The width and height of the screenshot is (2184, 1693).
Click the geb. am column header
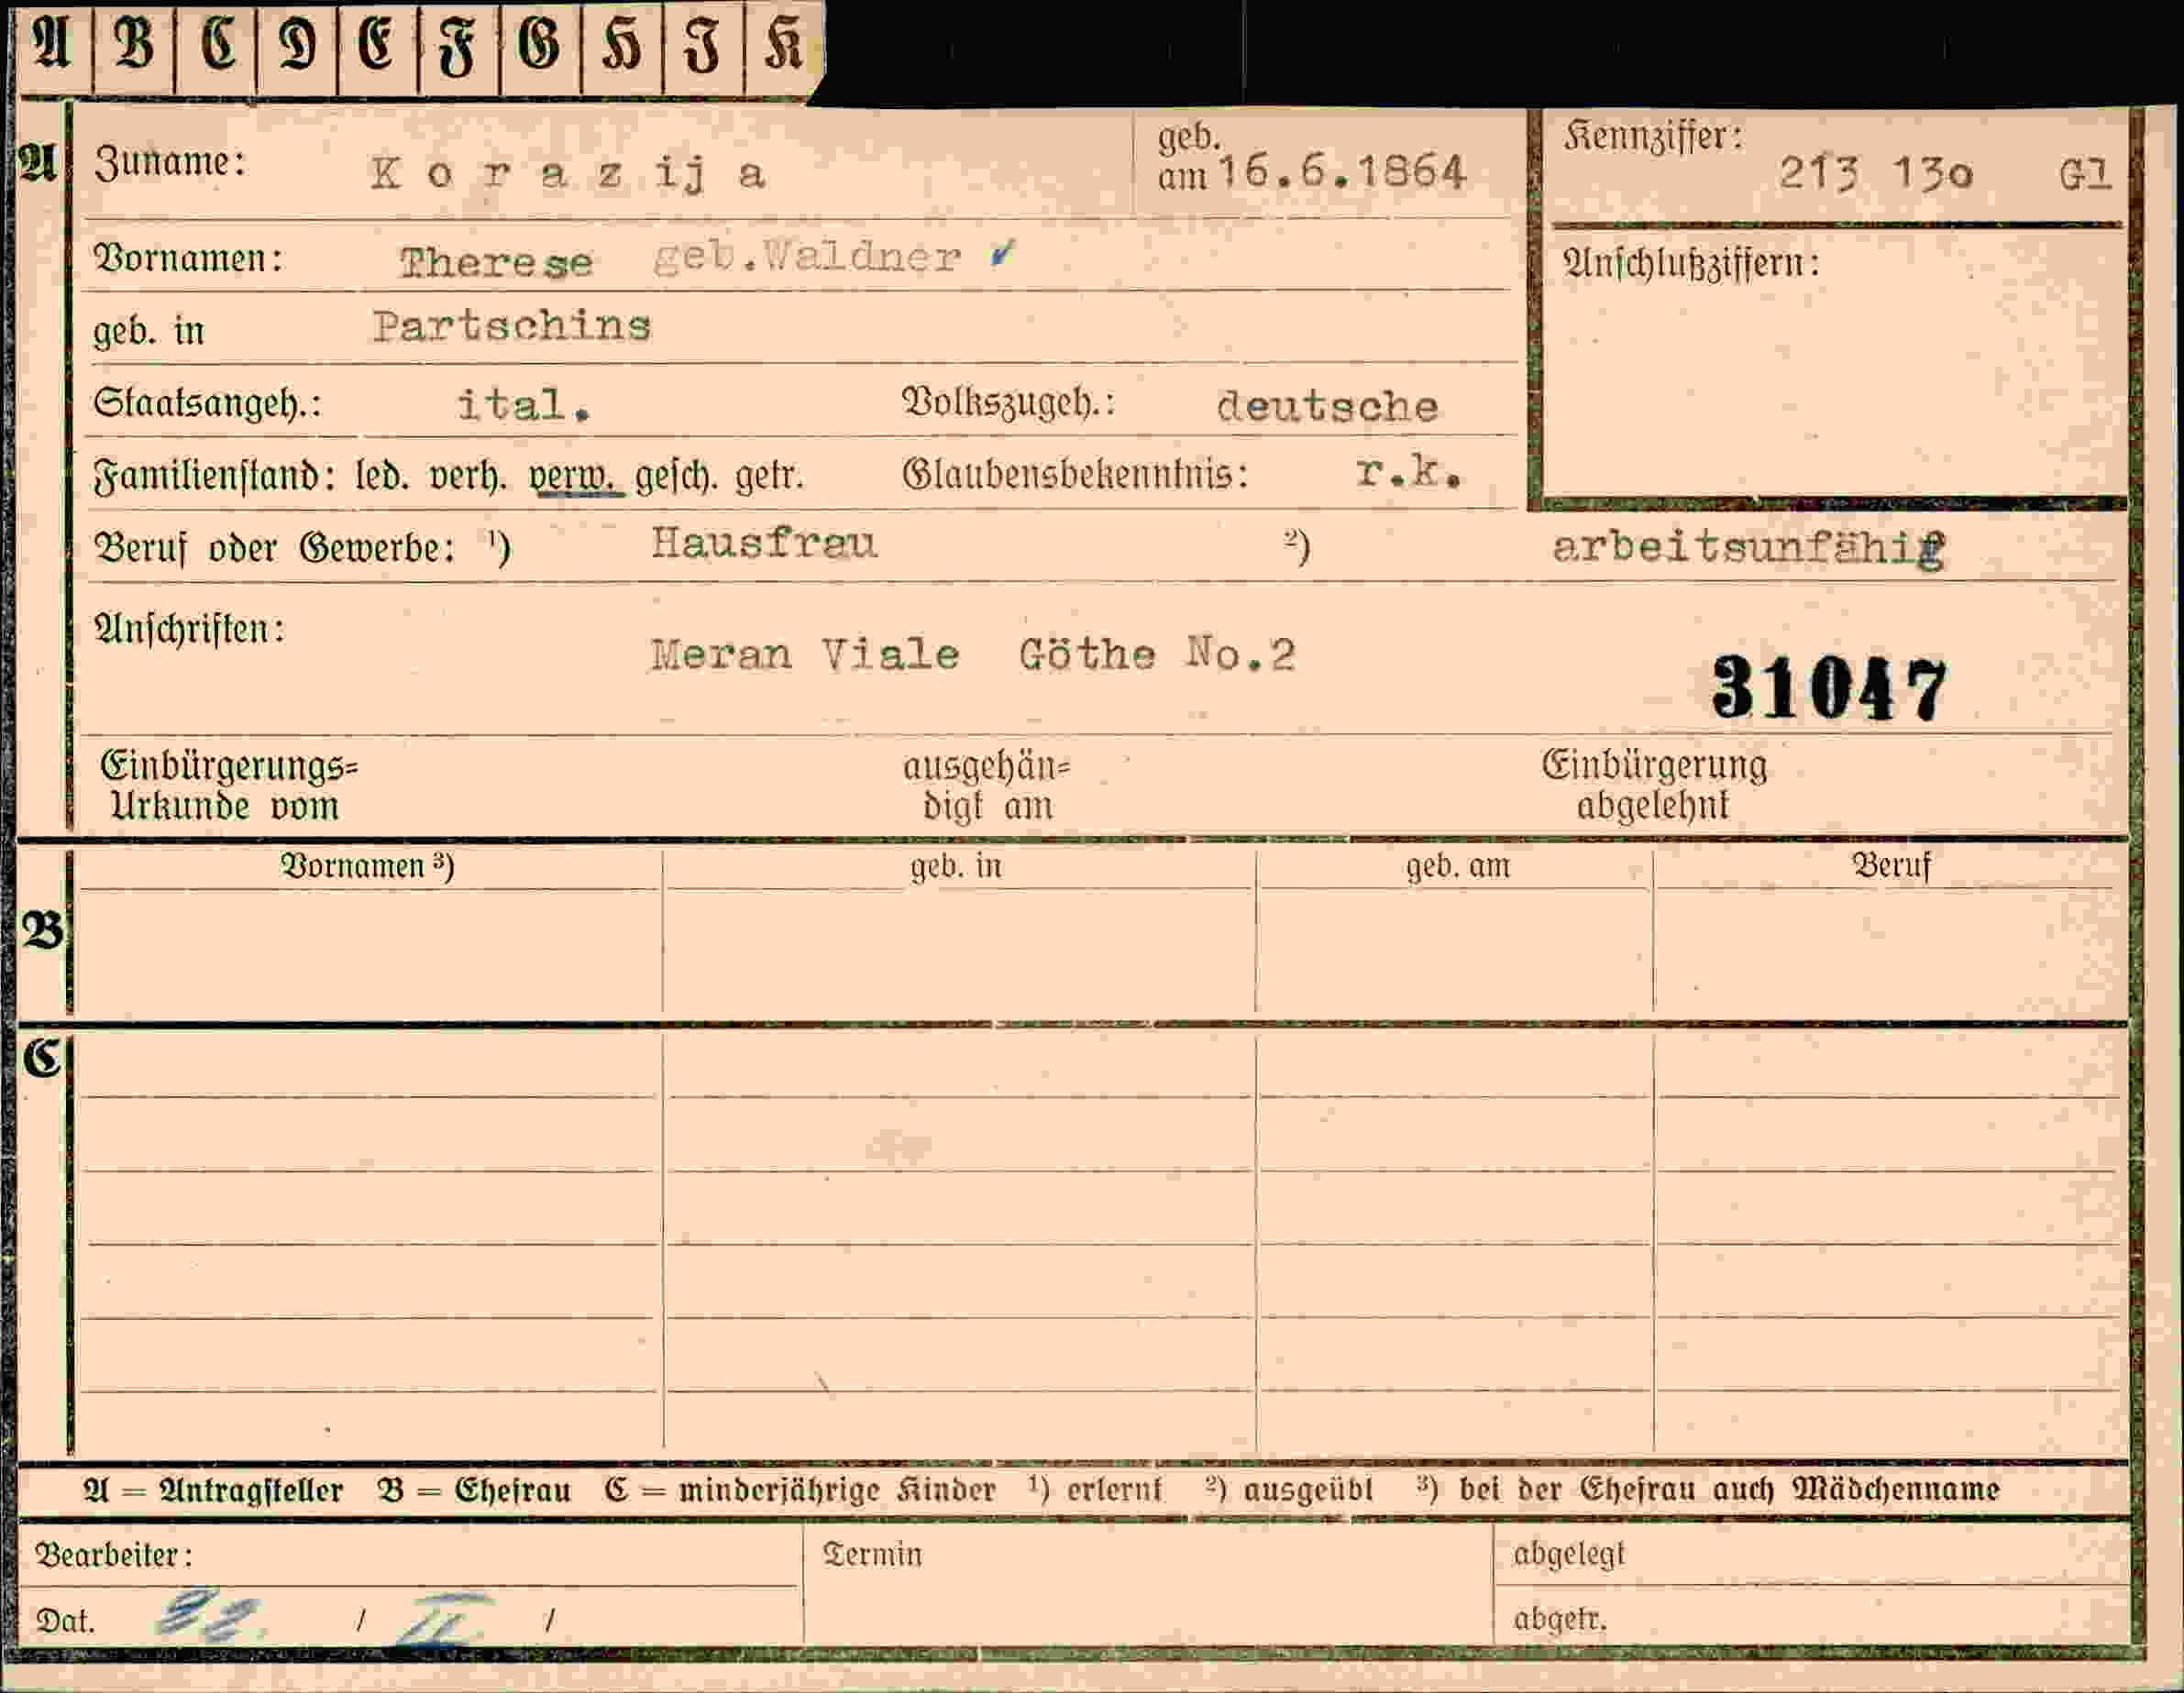tap(1458, 866)
